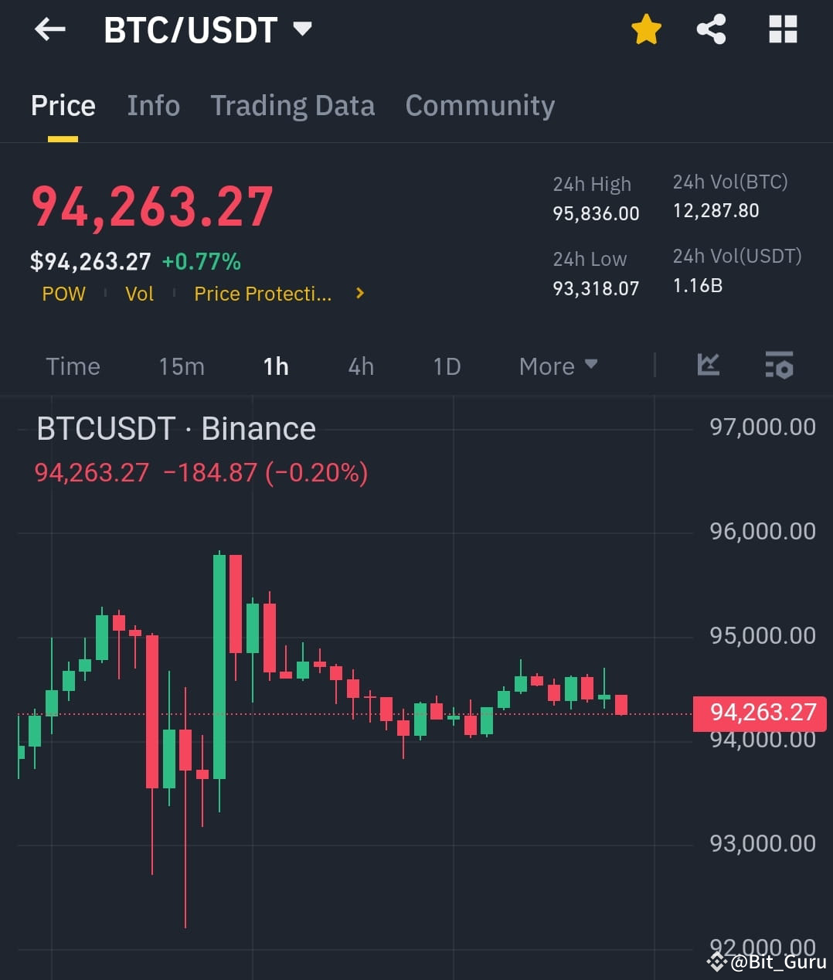This screenshot has width=833, height=980.
Task: Select the 1h timeframe toggle
Action: [276, 366]
